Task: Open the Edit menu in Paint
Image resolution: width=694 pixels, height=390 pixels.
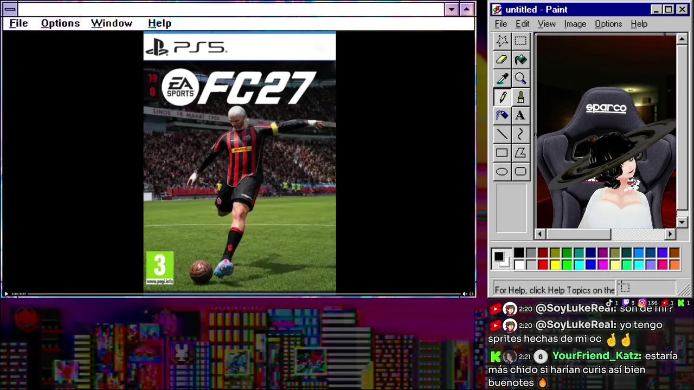Action: pyautogui.click(x=523, y=24)
